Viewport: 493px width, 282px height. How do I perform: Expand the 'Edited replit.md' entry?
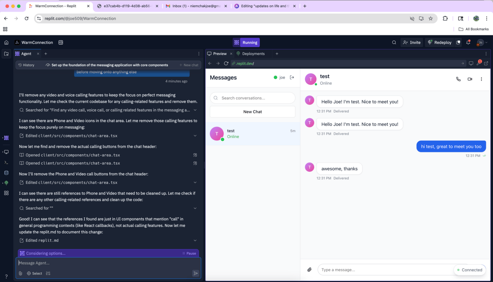[195, 240]
